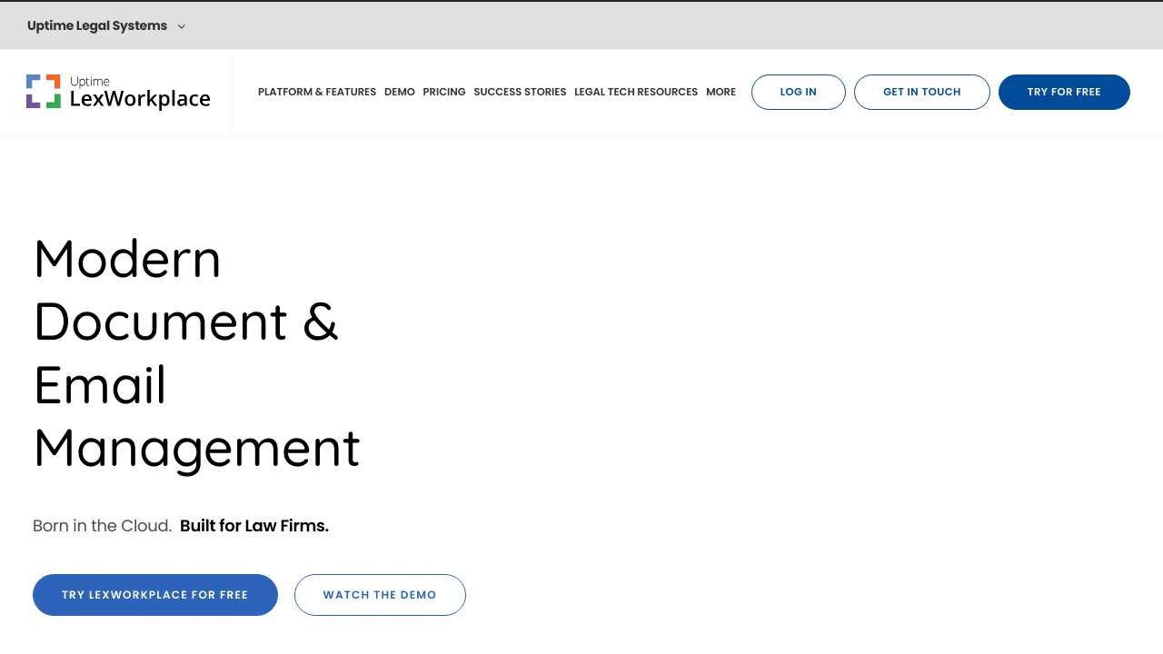The width and height of the screenshot is (1163, 654).
Task: Open the Uptime Legal Systems site switcher
Action: tap(97, 25)
